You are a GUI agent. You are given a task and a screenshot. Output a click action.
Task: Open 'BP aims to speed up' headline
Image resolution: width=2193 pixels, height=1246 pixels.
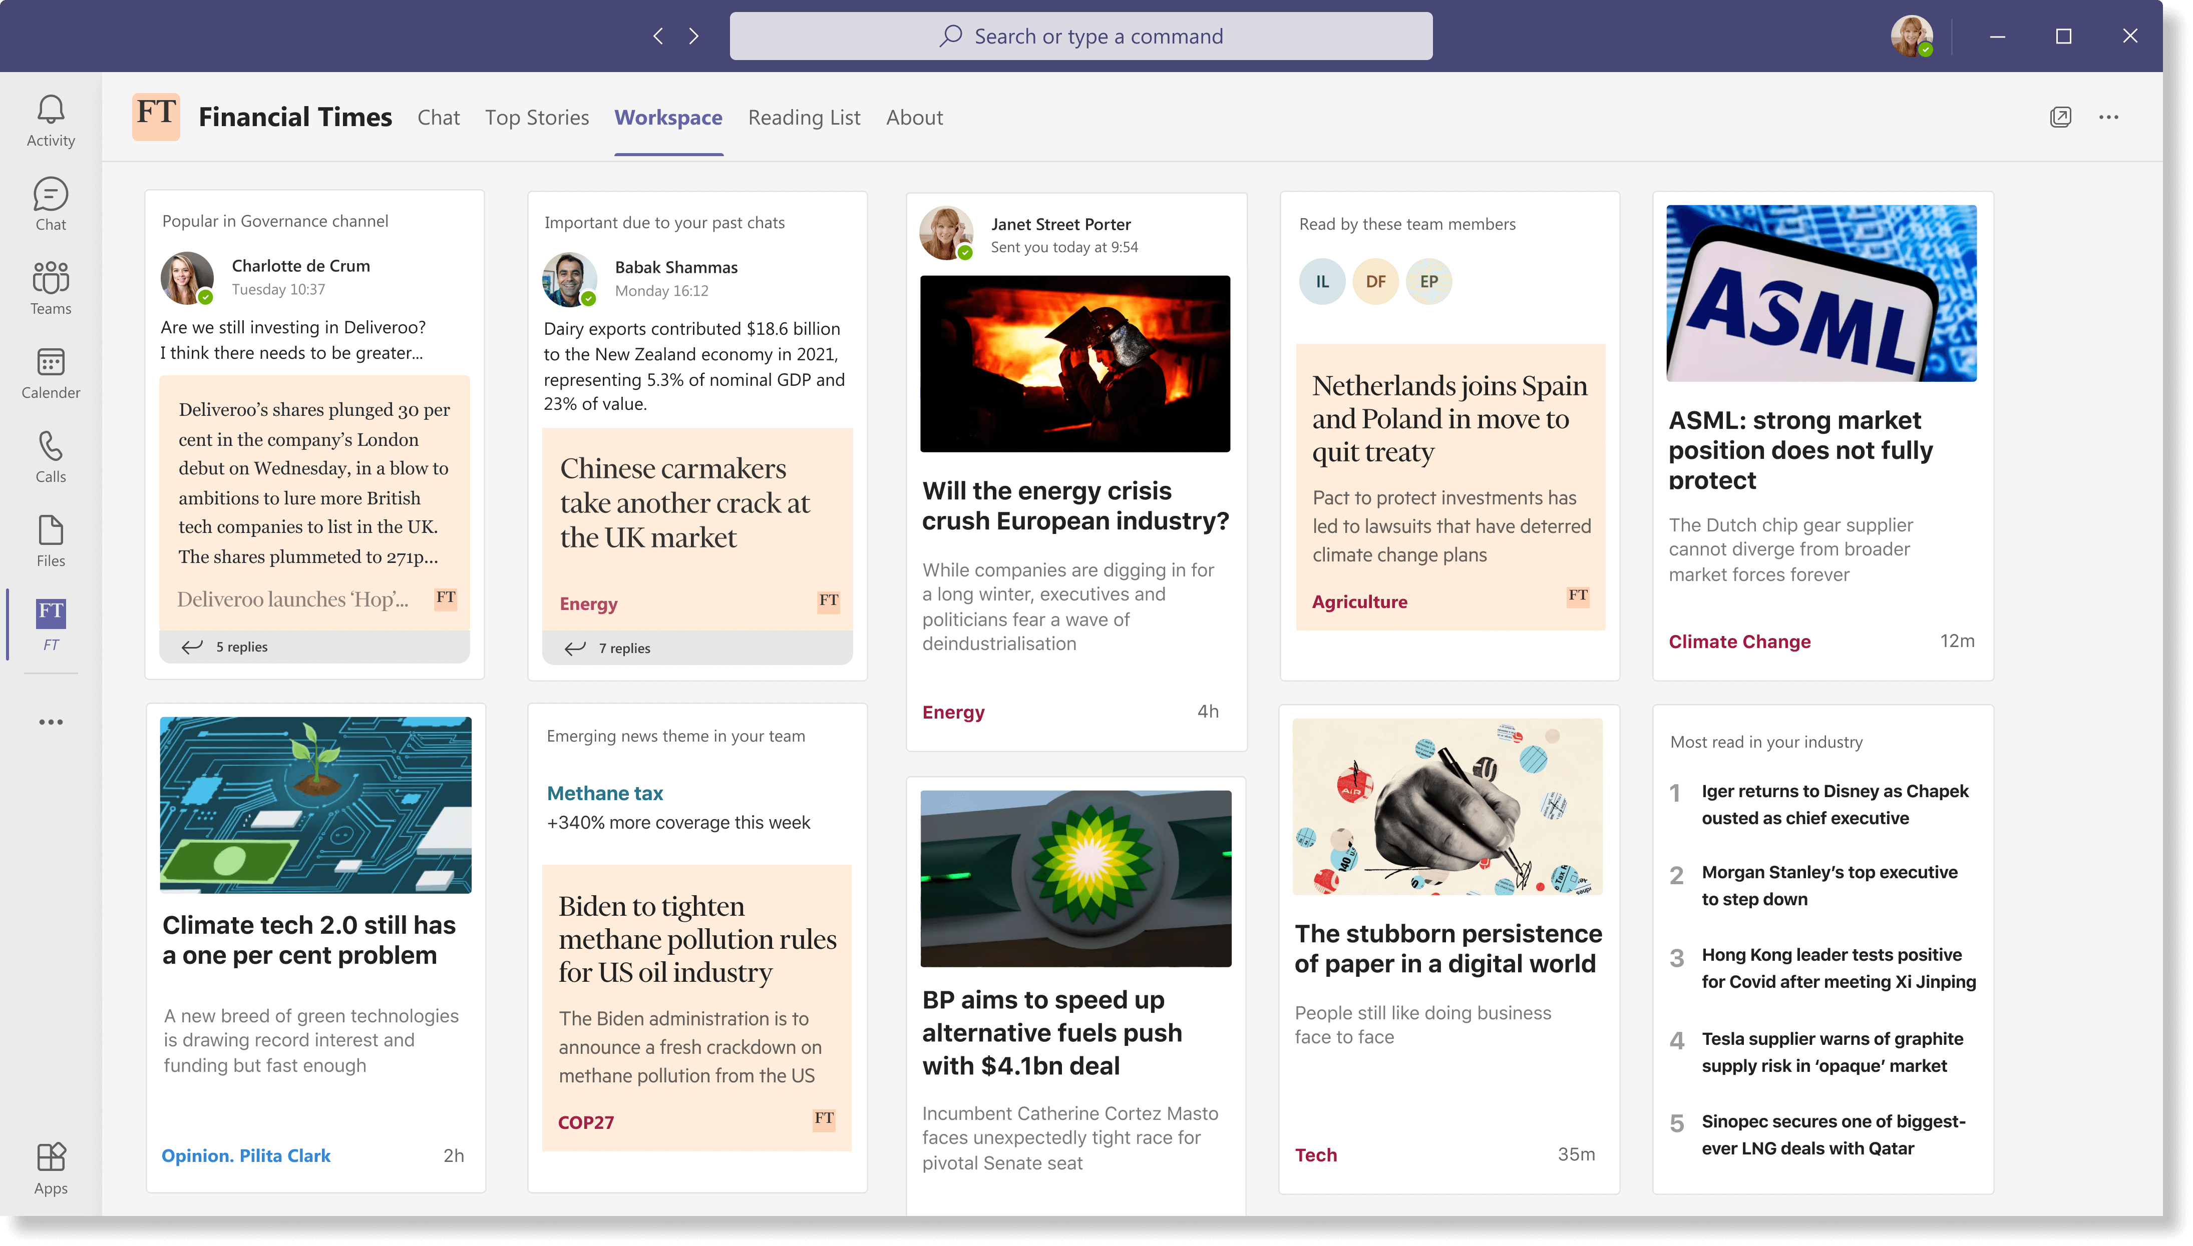1052,1032
